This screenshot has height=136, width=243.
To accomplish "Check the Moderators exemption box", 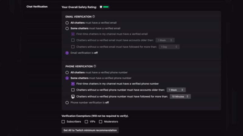I will coord(101,122).
